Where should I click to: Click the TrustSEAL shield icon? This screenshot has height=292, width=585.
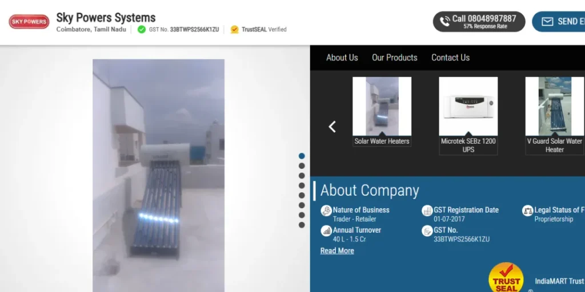pyautogui.click(x=234, y=29)
